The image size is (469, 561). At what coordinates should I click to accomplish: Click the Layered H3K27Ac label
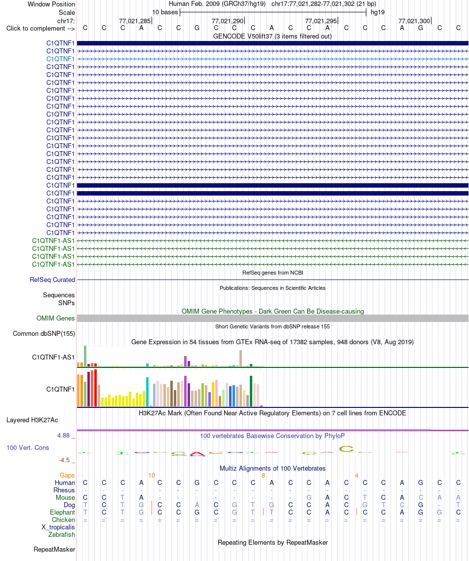coord(32,420)
